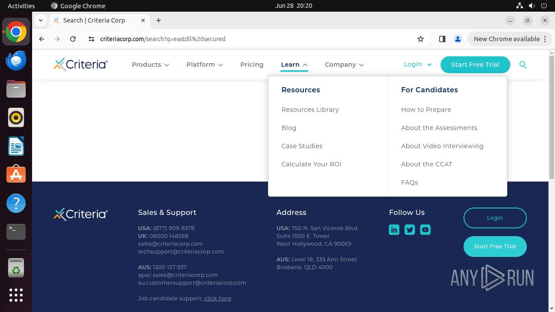Screen dimensions: 555x312
Task: Open Resources Library menu item
Action: coord(310,110)
